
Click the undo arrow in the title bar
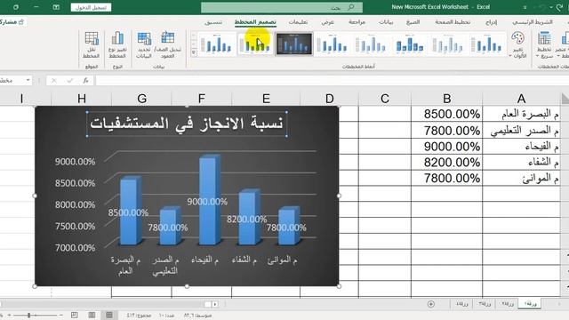[x=541, y=7]
